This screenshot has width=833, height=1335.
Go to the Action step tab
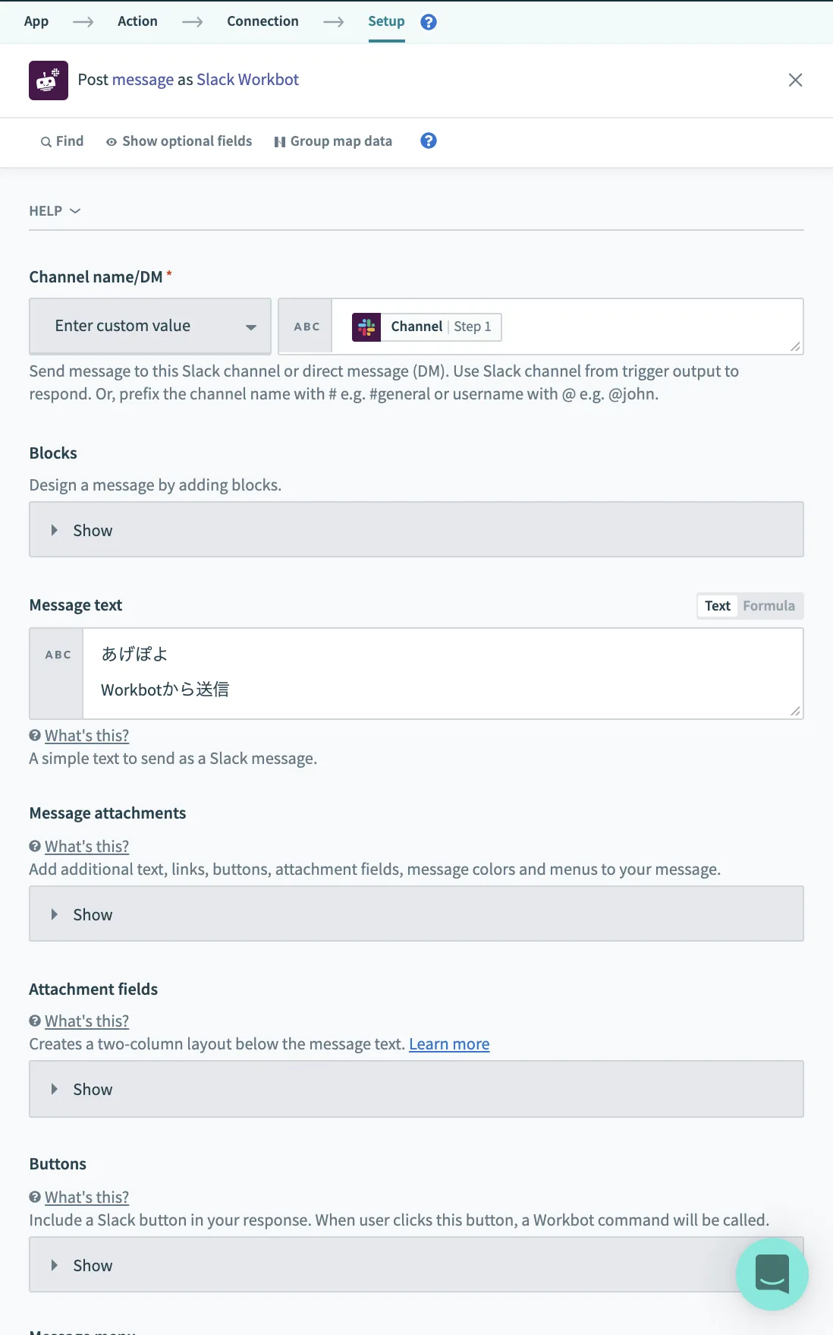point(137,21)
